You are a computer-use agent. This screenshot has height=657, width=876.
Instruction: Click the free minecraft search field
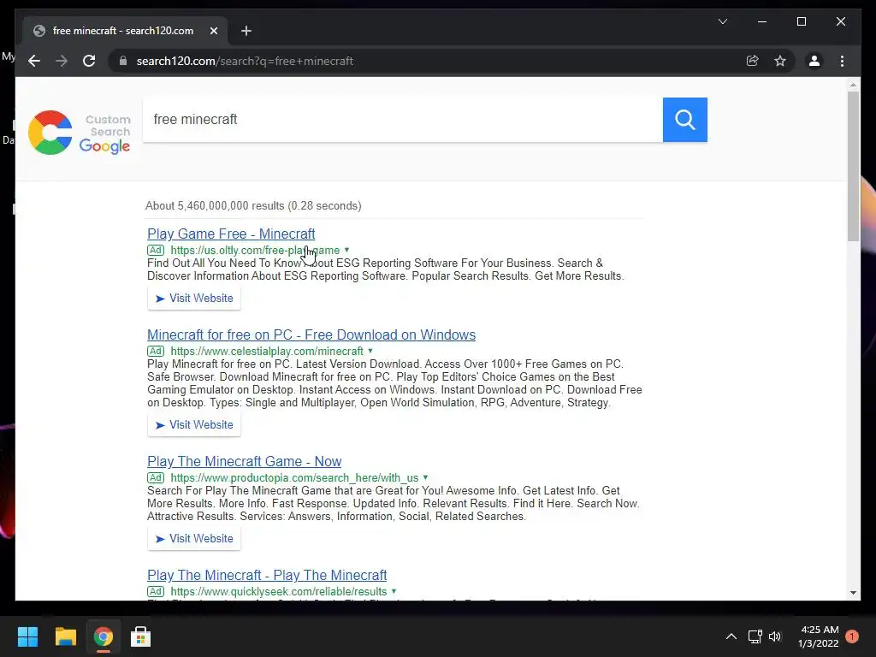click(x=403, y=120)
